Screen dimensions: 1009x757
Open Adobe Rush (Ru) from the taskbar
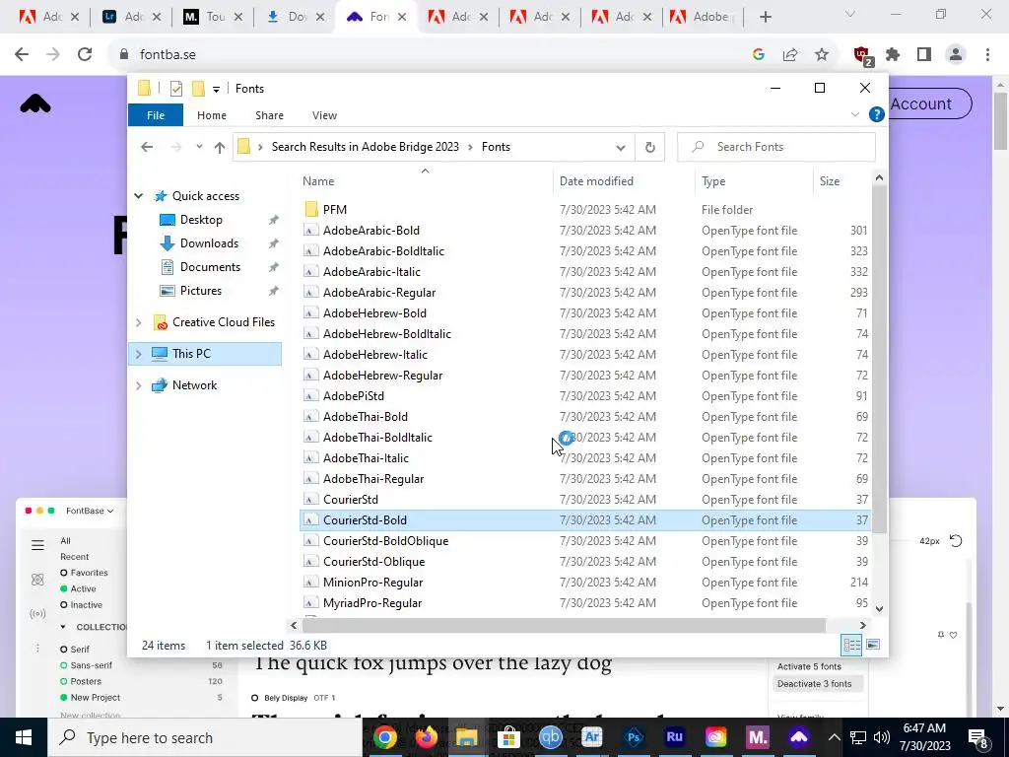tap(674, 737)
